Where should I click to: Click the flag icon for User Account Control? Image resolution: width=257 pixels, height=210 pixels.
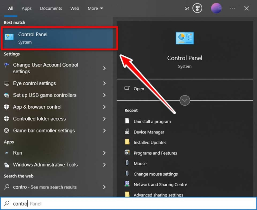[6, 65]
